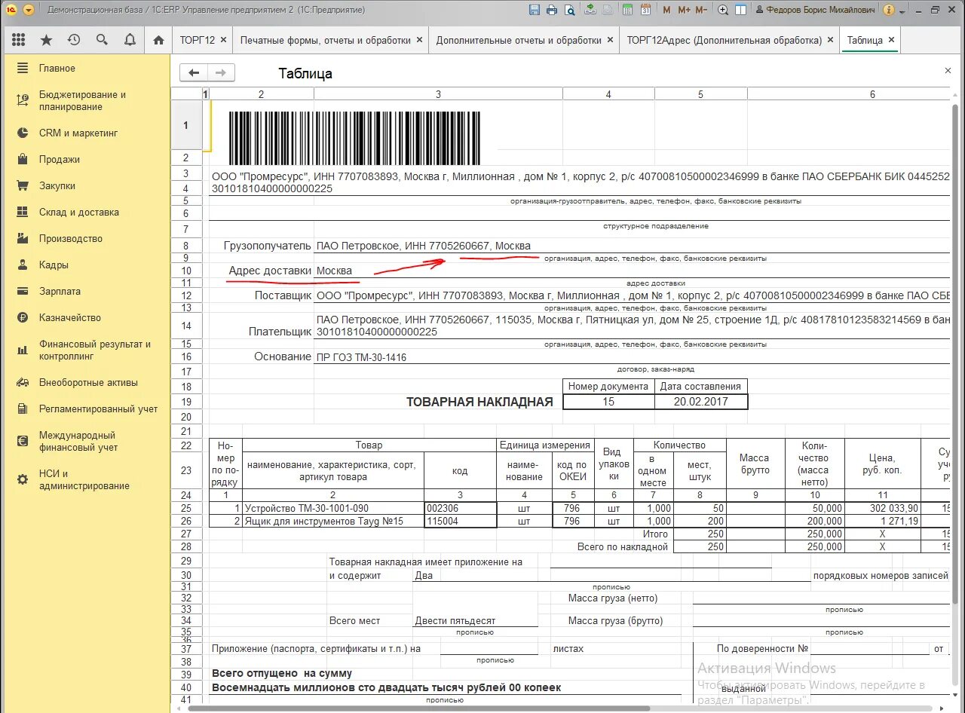
Task: Click the M+ memory add button
Action: (684, 11)
